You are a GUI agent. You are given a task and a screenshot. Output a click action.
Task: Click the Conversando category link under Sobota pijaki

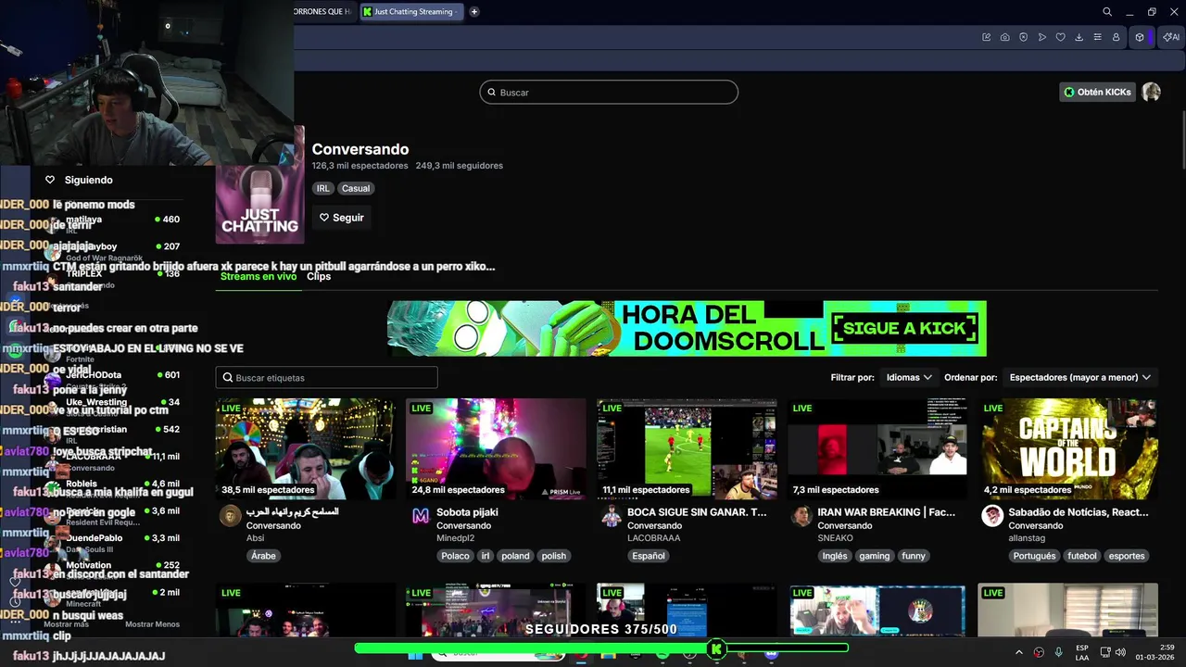click(463, 525)
